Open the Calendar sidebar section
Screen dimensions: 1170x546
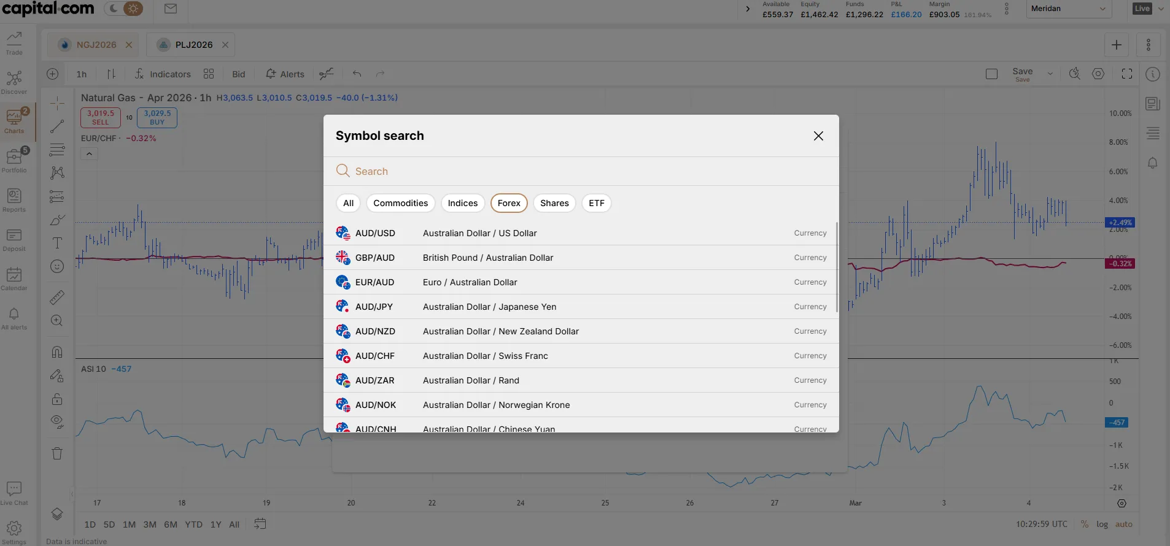coord(14,279)
